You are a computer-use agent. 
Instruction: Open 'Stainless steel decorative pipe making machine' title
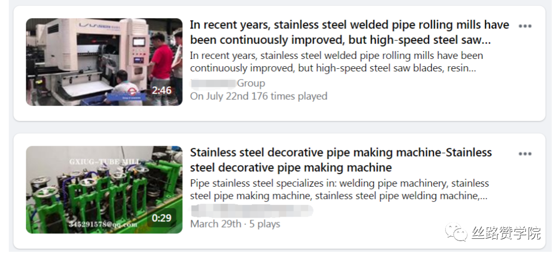(x=341, y=160)
